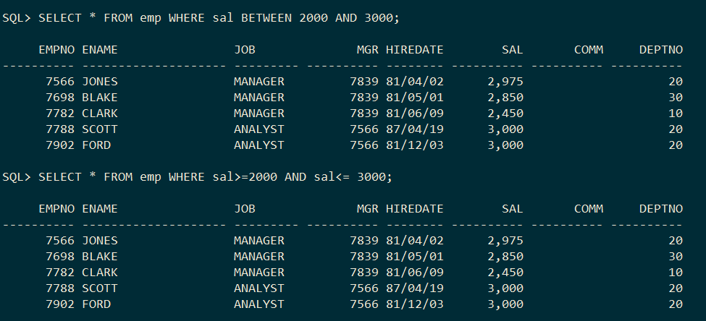This screenshot has width=706, height=321.
Task: Select BLAKE in the sal>=2000 query results
Action: tap(99, 256)
